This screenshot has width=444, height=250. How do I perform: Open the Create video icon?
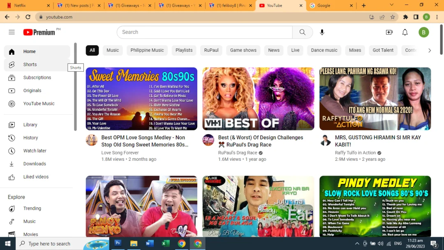389,32
